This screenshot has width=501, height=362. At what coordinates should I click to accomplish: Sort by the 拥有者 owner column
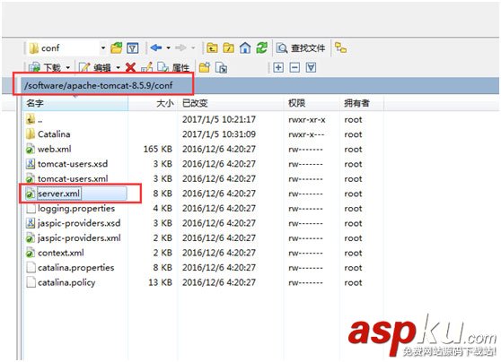[x=362, y=103]
